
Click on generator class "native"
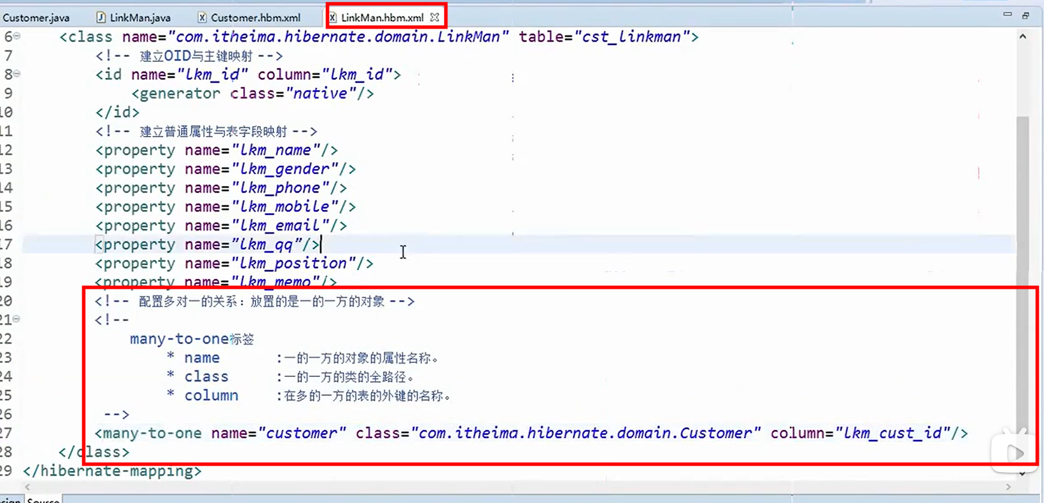pyautogui.click(x=321, y=93)
